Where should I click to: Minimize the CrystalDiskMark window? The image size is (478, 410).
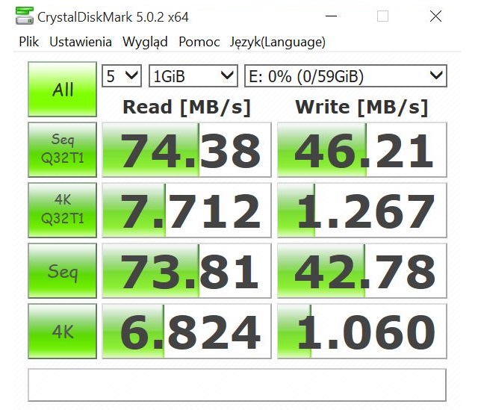click(343, 16)
